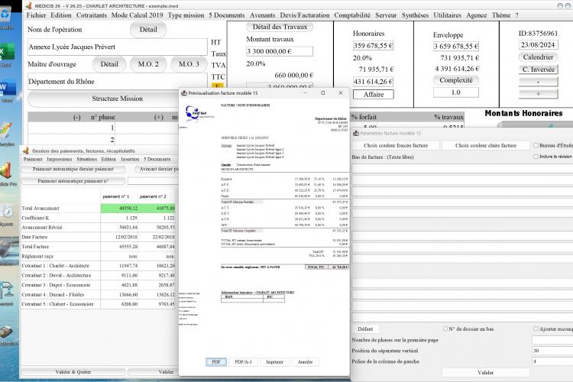Click the Imprimer button in preview
Viewport: 573px width, 382px height.
(274, 362)
